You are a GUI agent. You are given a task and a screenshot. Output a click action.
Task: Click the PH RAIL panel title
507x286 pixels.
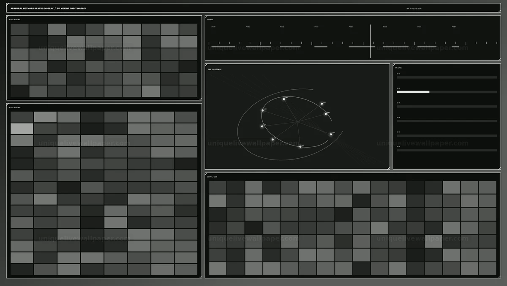tap(210, 19)
